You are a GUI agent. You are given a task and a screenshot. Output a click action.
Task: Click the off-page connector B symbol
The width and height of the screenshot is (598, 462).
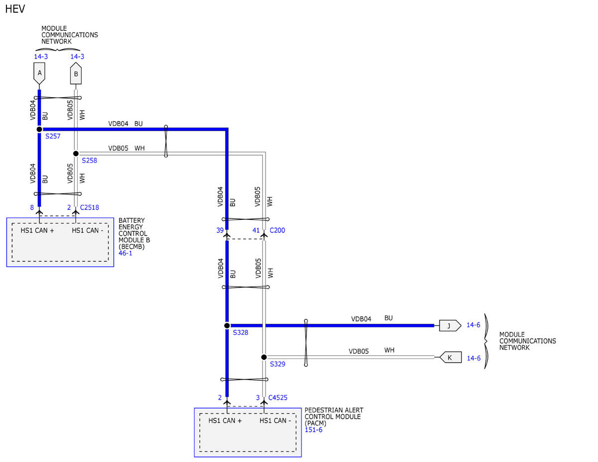pyautogui.click(x=76, y=74)
